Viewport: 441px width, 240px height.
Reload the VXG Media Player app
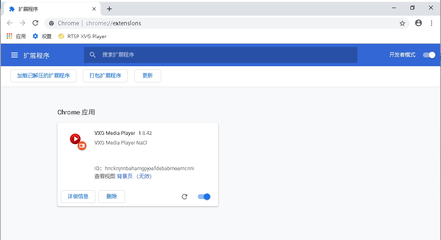pos(185,197)
